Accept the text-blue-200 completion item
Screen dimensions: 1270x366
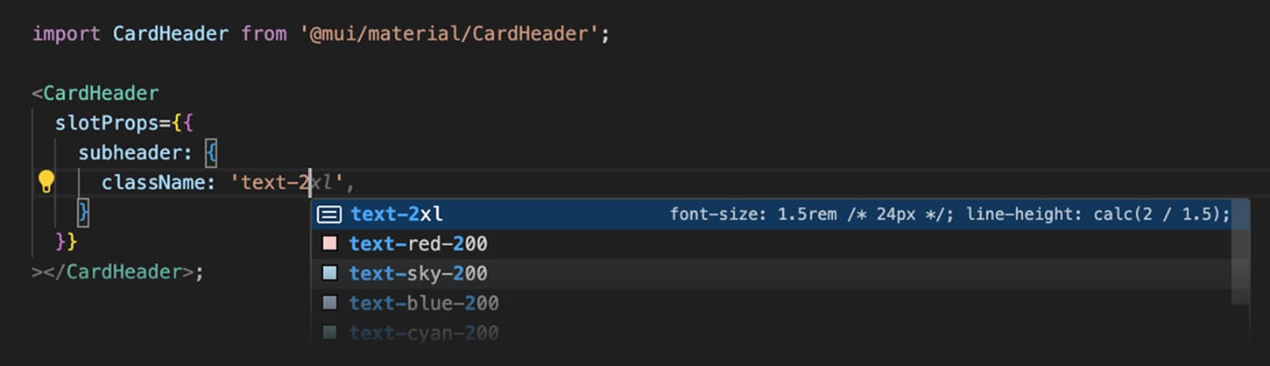(424, 303)
